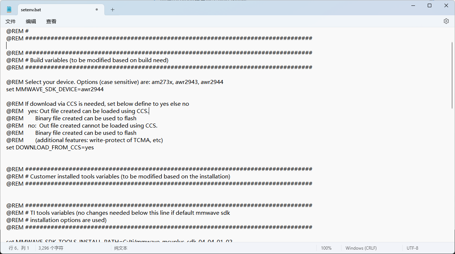Click Windows (CRLF) line ending indicator
Screen dimensions: 455x254
[x=361, y=248]
